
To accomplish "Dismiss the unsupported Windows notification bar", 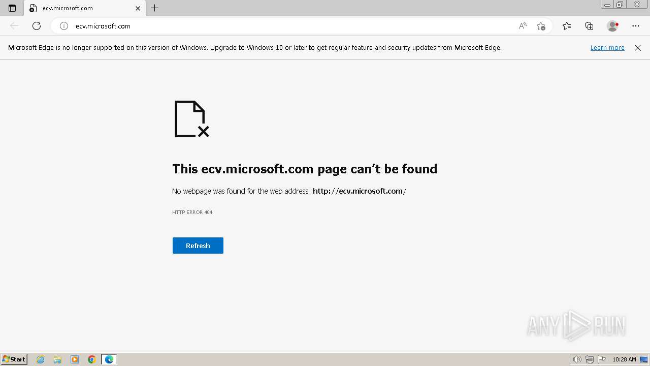I will [x=638, y=47].
